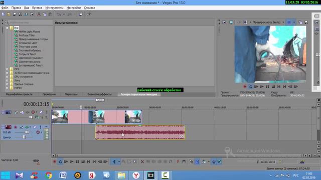The width and height of the screenshot is (321, 180).
Task: Arm the audio track for record
Action: pos(16,127)
